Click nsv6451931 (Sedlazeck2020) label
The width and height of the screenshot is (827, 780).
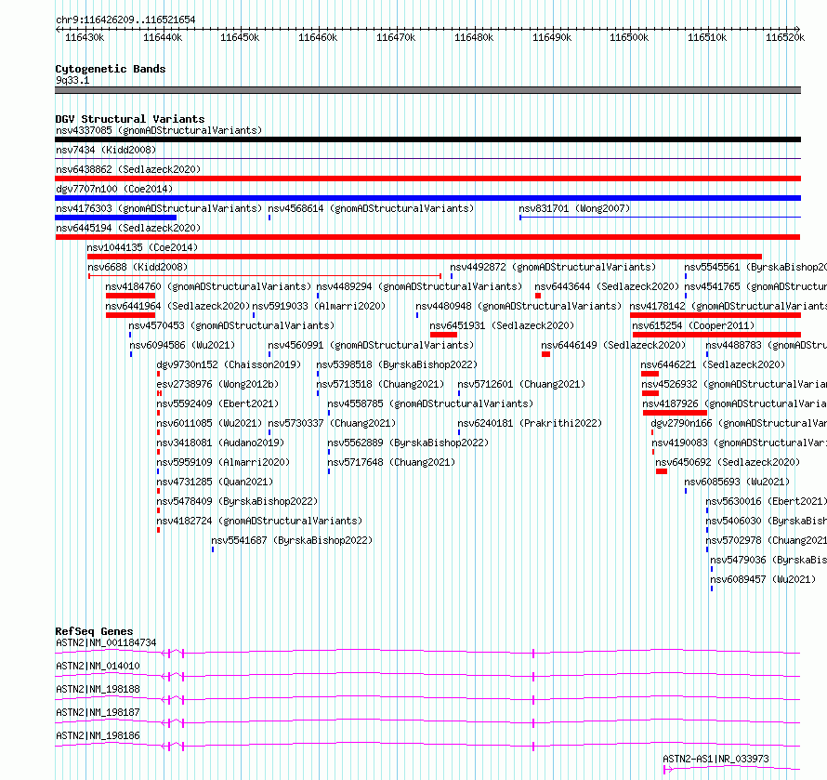(502, 325)
